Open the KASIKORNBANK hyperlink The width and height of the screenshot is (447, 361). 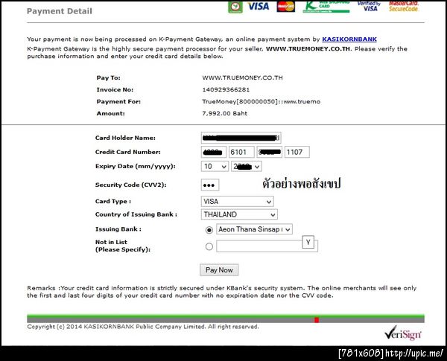[x=349, y=39]
